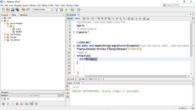Click the Last Edit icon in editor toolbar
The height and width of the screenshot is (110, 195).
(x=84, y=18)
